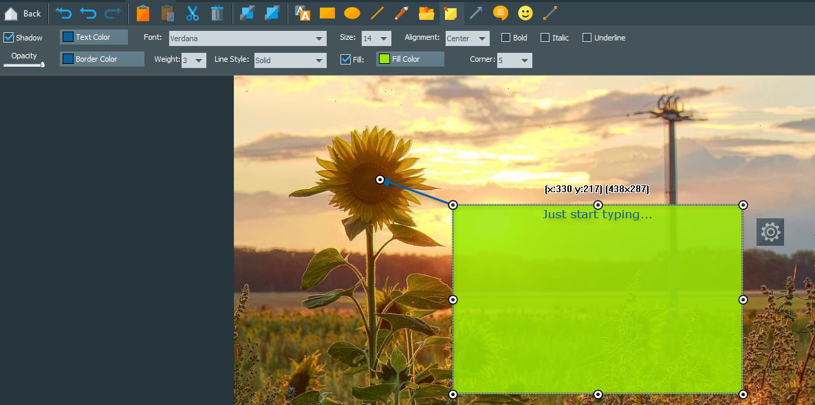Click the undo arrow icon
This screenshot has height=405, width=815.
pyautogui.click(x=88, y=13)
